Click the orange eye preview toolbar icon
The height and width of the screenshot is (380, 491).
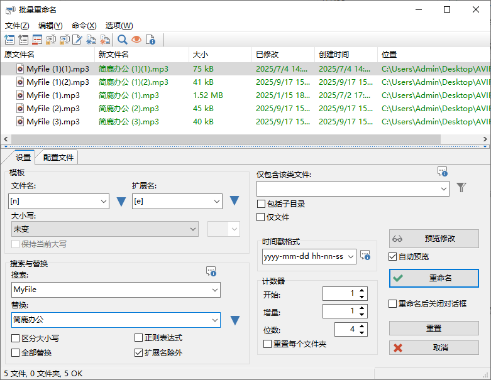(x=136, y=40)
